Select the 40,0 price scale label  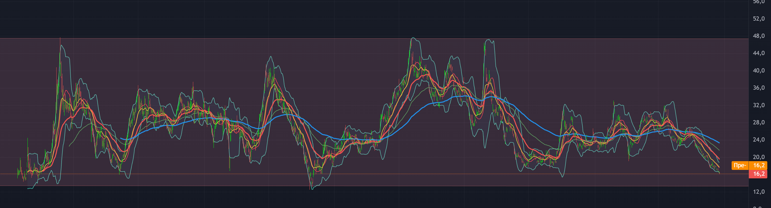point(759,70)
